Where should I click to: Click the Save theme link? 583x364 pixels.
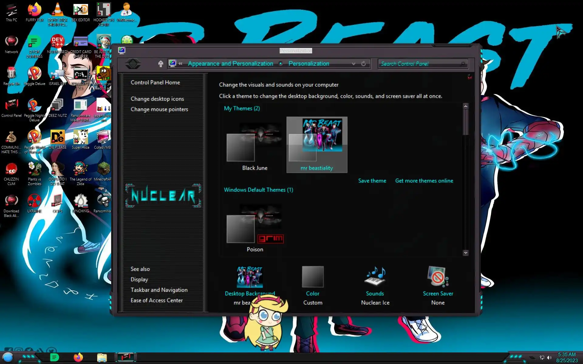pyautogui.click(x=372, y=181)
